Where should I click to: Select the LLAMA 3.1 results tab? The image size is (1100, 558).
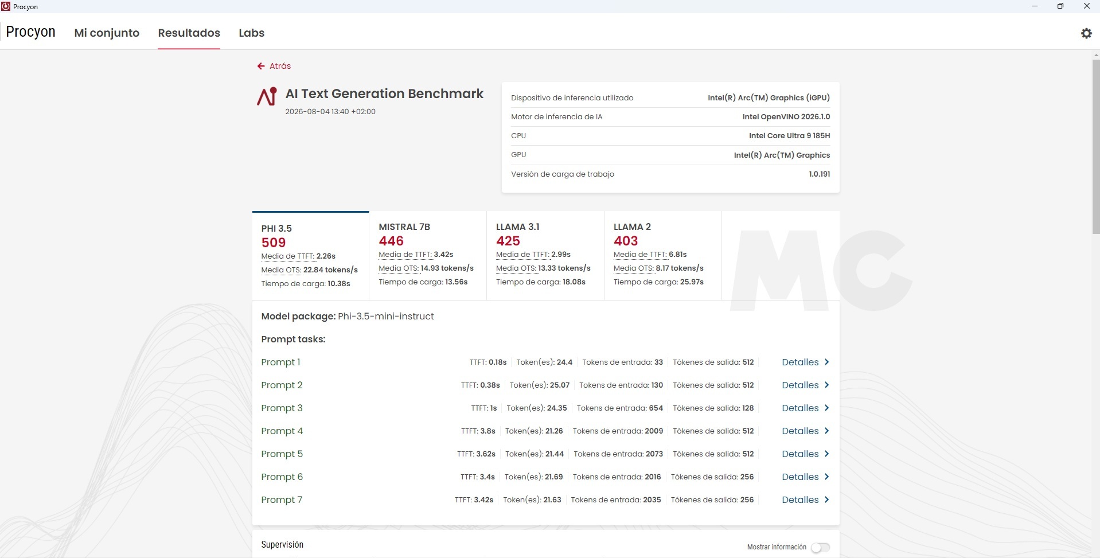pos(545,255)
